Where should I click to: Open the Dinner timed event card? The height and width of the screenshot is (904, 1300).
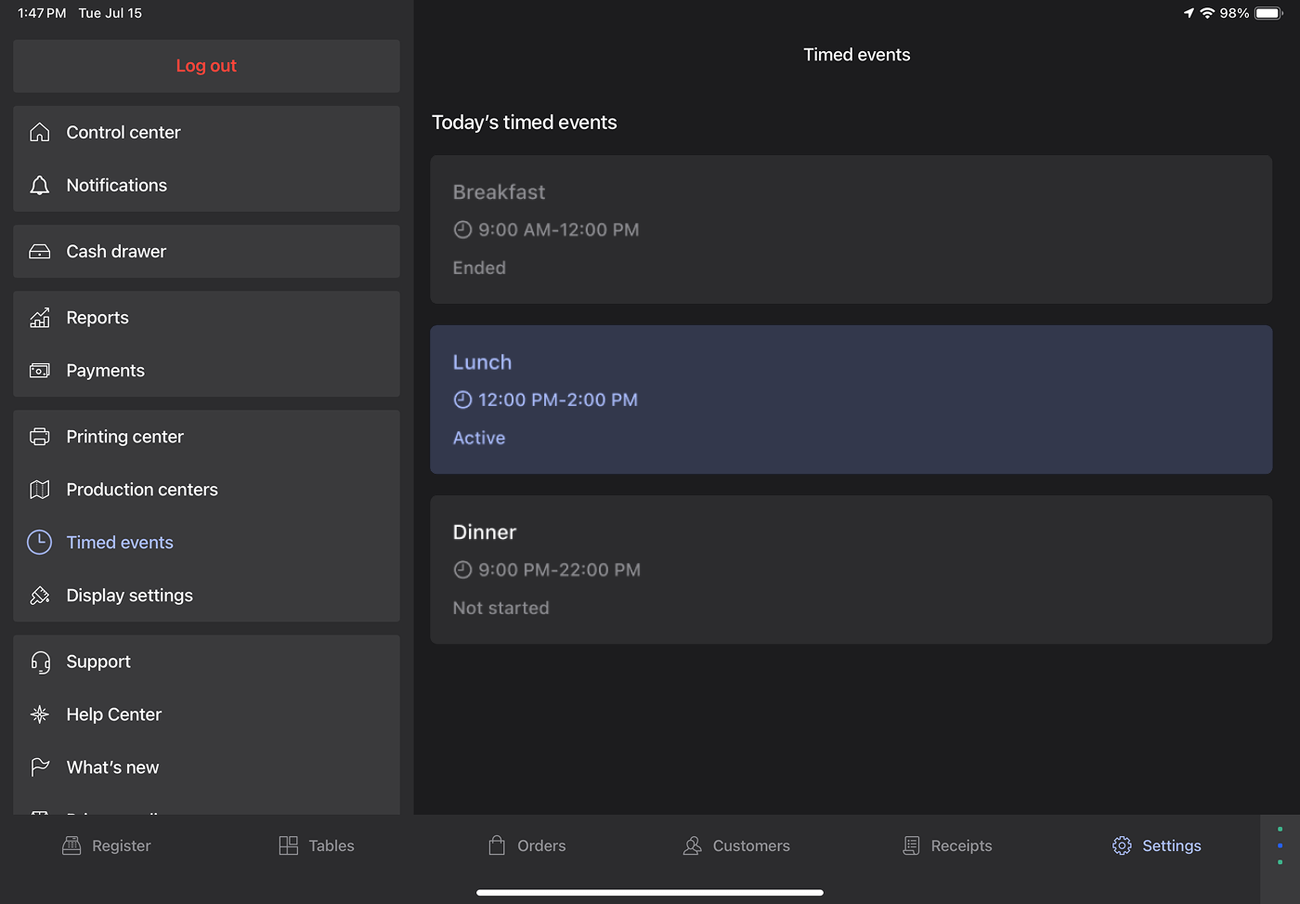(851, 570)
